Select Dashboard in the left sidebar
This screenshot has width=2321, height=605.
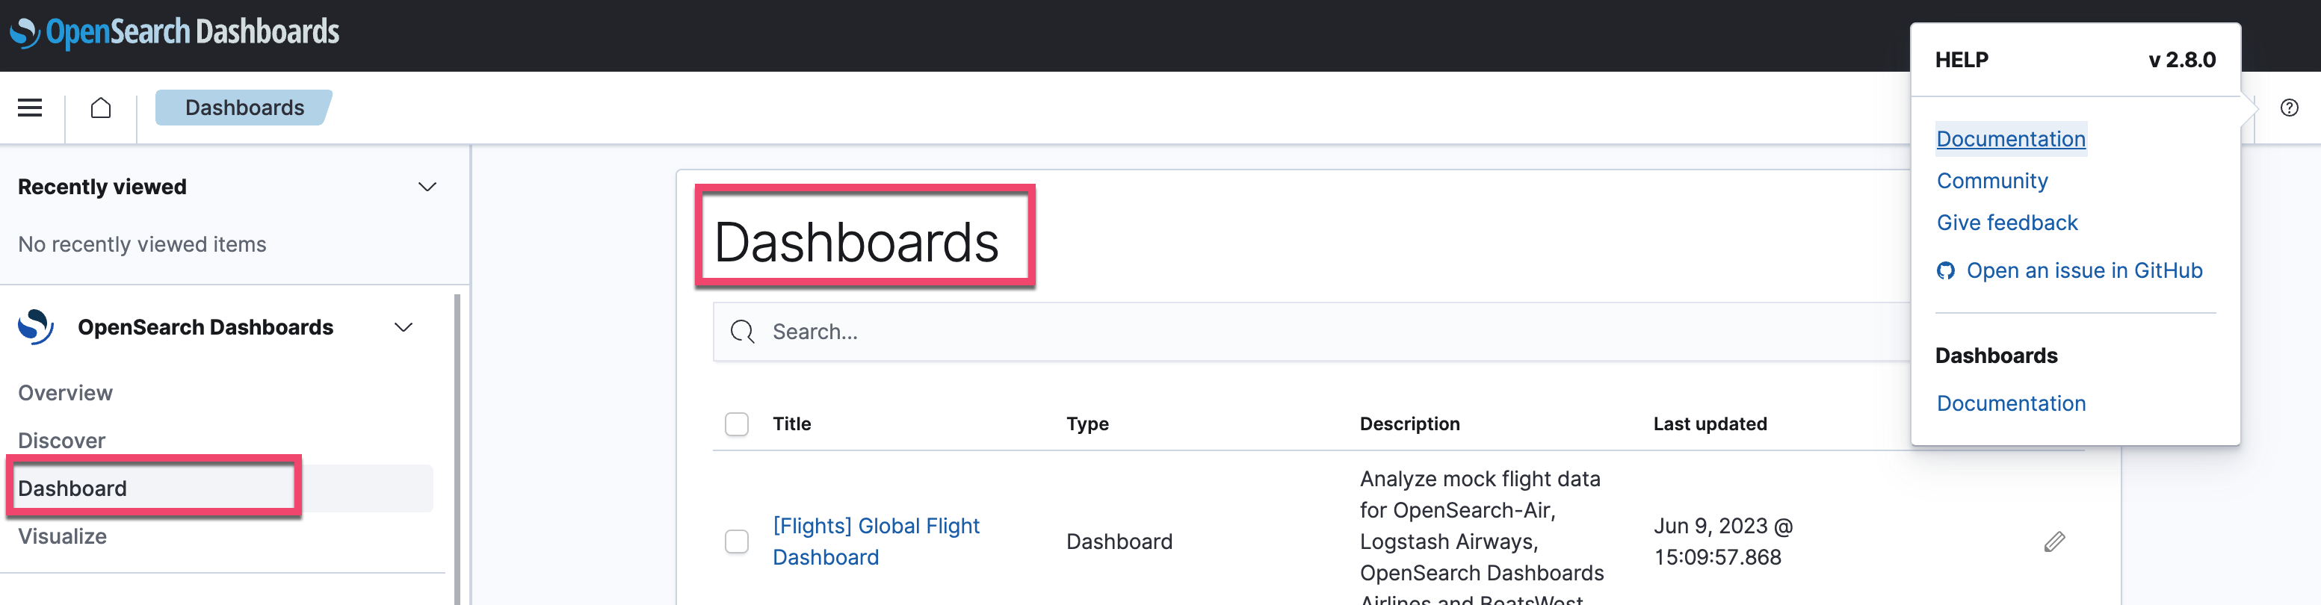pyautogui.click(x=72, y=488)
